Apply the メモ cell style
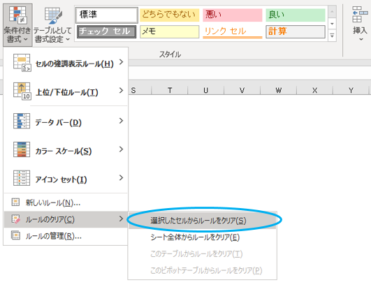This screenshot has width=371, height=287. point(169,31)
